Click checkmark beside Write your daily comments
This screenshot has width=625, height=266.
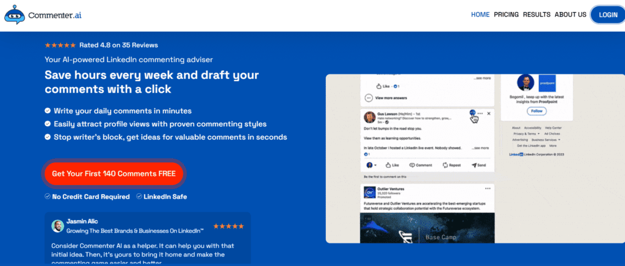click(48, 110)
